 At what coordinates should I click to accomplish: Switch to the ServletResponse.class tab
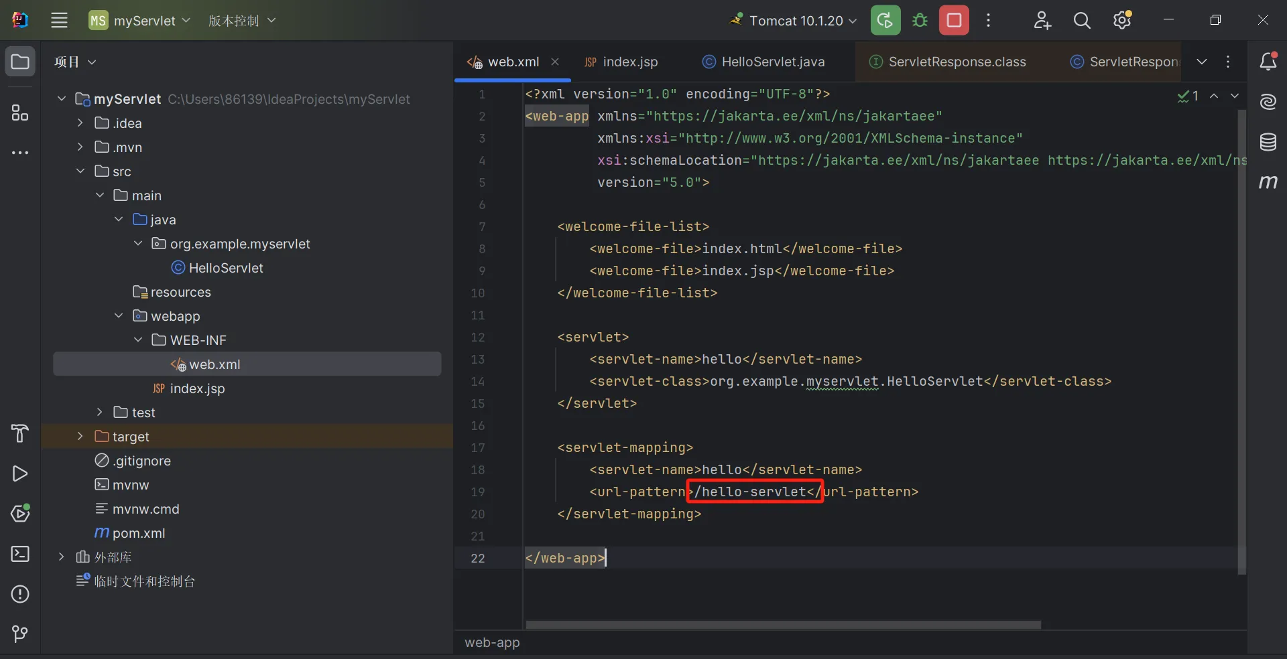pyautogui.click(x=947, y=62)
